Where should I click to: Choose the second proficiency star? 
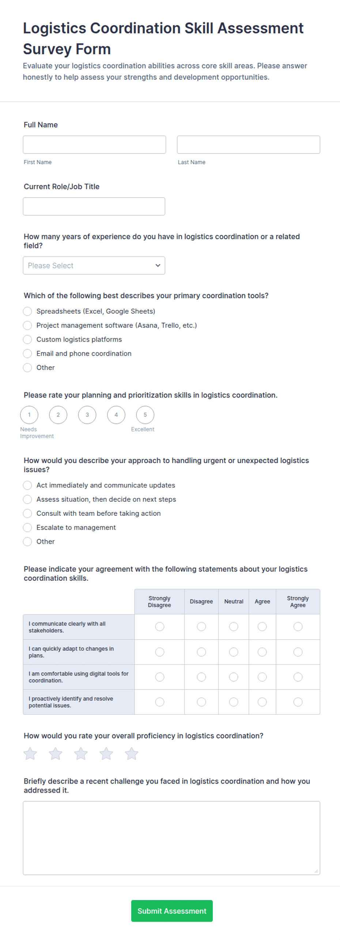(56, 753)
